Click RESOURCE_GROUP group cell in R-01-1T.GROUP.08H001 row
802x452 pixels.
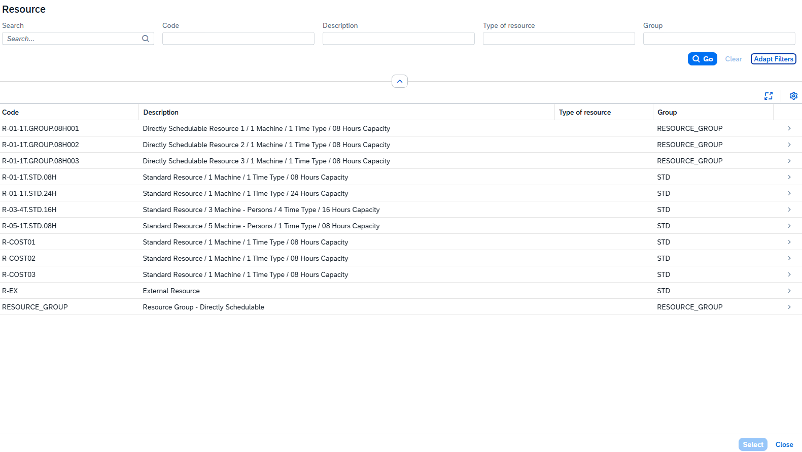tap(690, 128)
